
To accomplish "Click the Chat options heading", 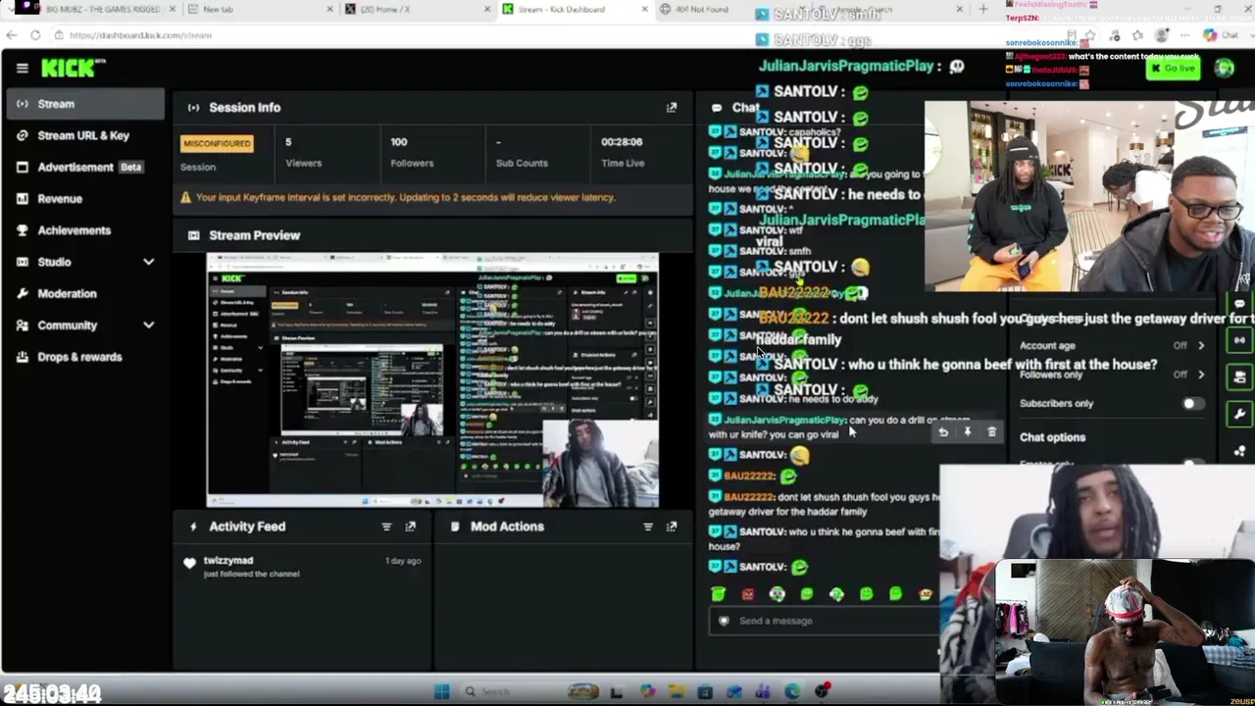I will click(x=1052, y=437).
